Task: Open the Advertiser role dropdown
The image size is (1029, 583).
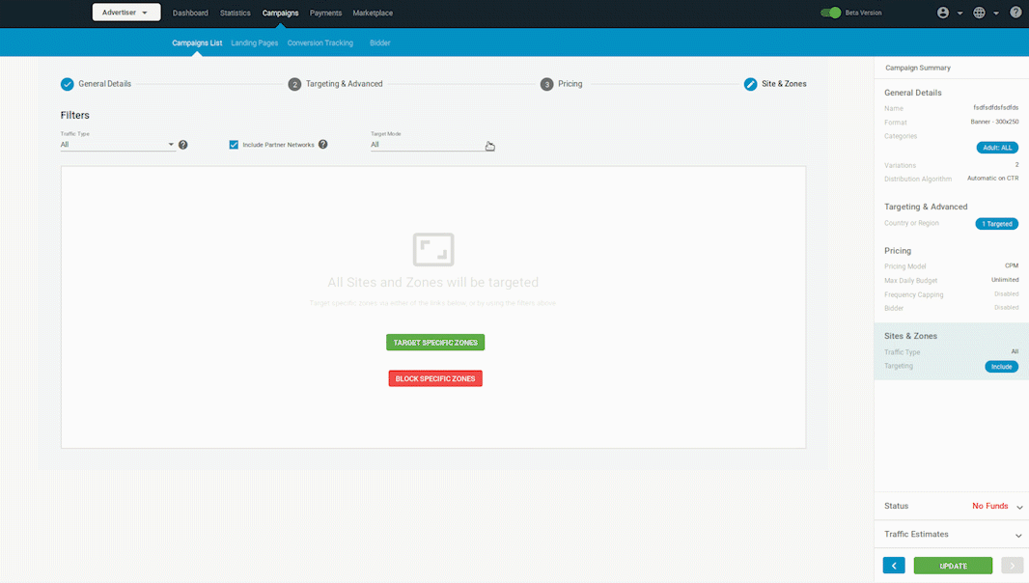Action: (125, 13)
